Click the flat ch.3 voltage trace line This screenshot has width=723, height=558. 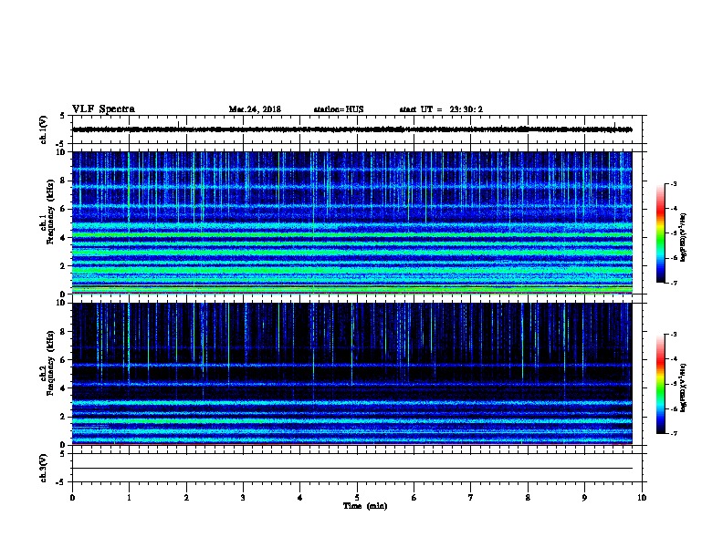352,469
